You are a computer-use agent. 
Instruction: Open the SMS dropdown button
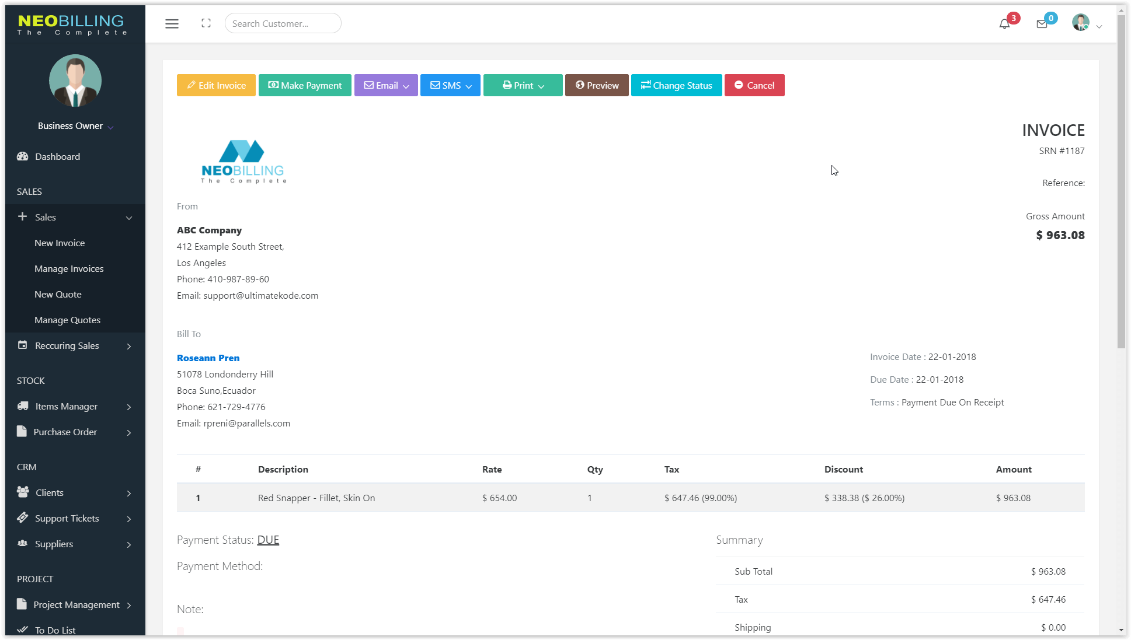click(450, 85)
